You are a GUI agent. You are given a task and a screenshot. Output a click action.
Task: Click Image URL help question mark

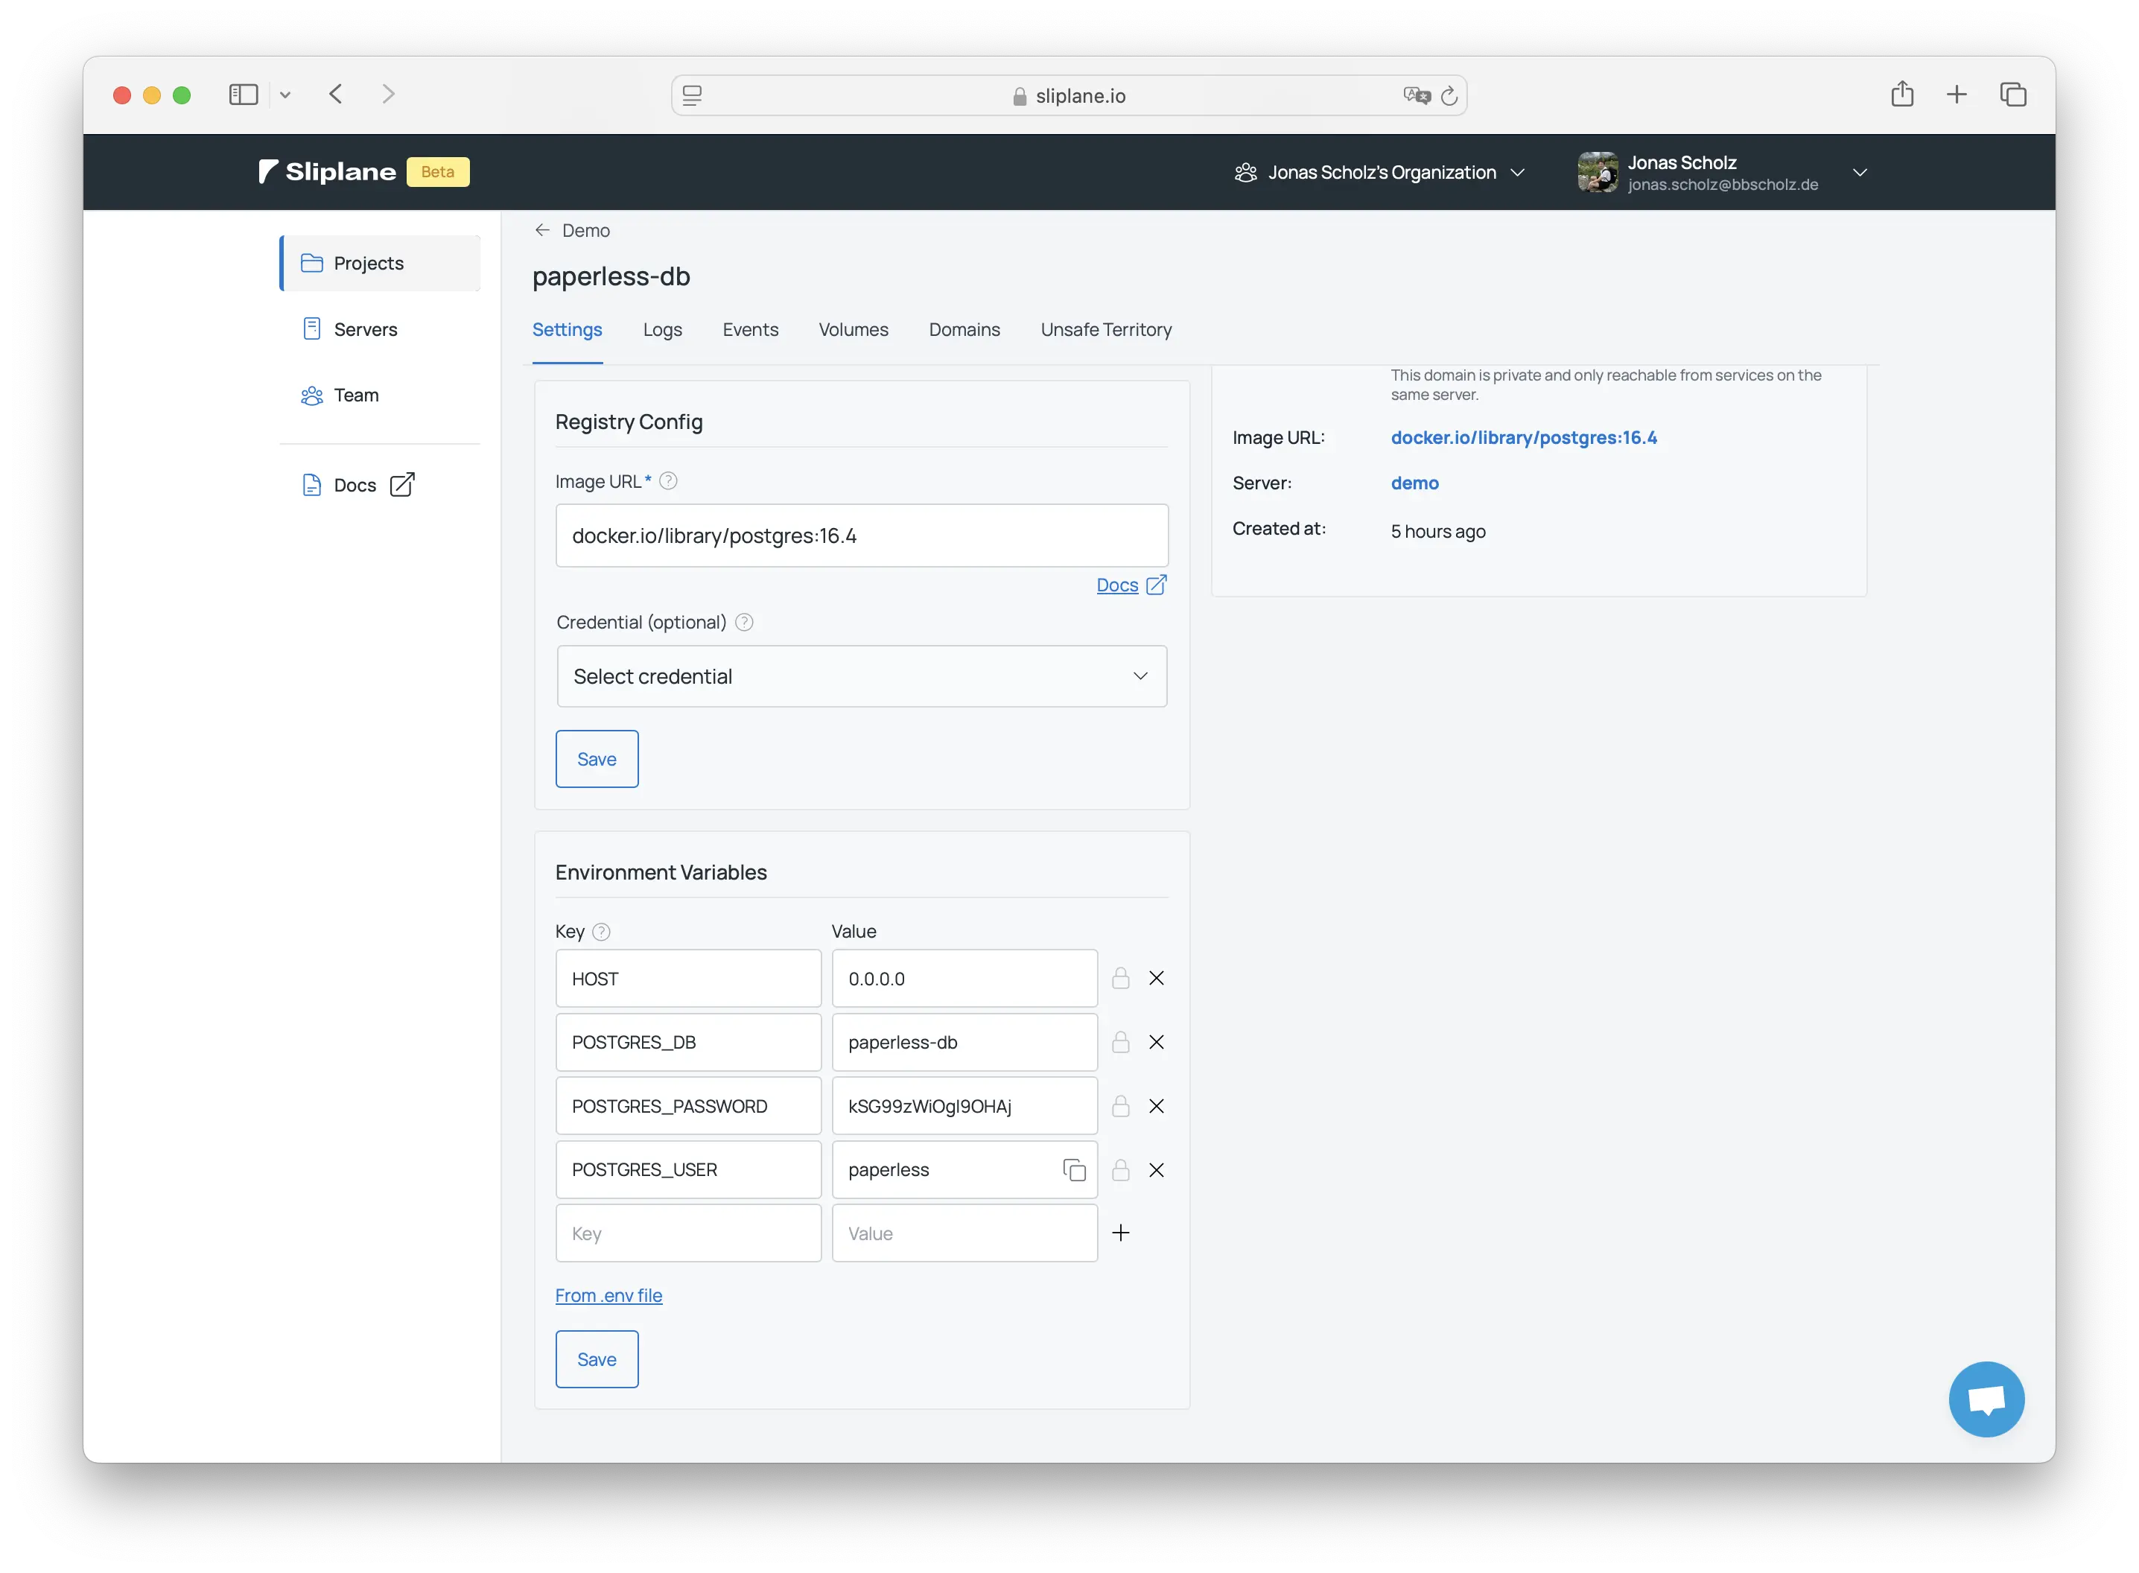668,481
